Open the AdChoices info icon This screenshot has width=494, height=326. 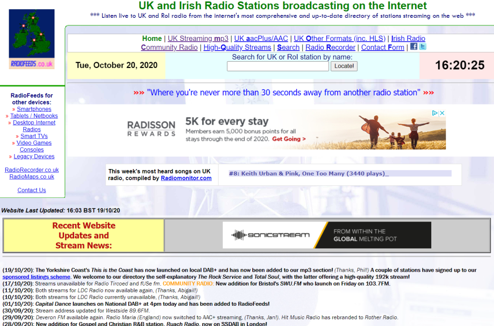435,113
